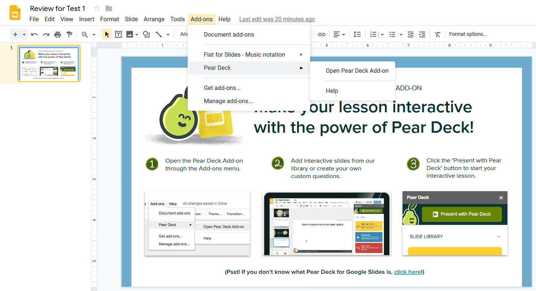536x291 pixels.
Task: Click the Undo icon in the toolbar
Action: tap(34, 34)
